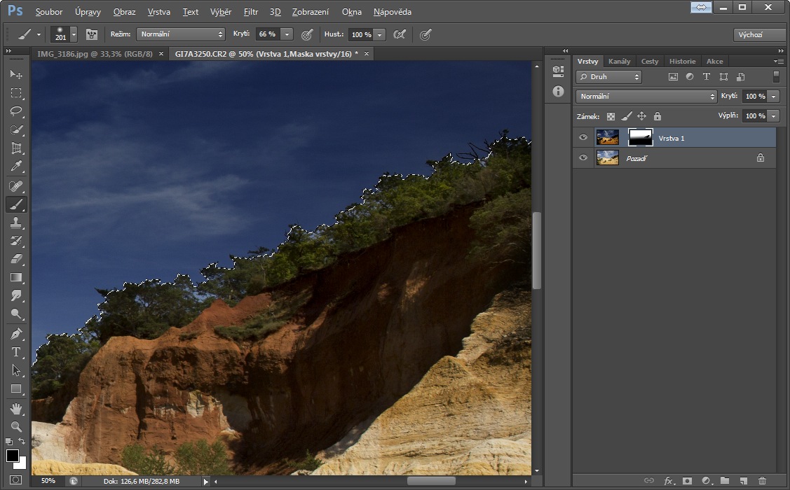
Task: Select the Vrstva 1 layer mask thumbnail
Action: tap(640, 138)
